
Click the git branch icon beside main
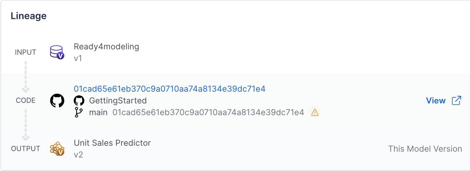pos(79,112)
